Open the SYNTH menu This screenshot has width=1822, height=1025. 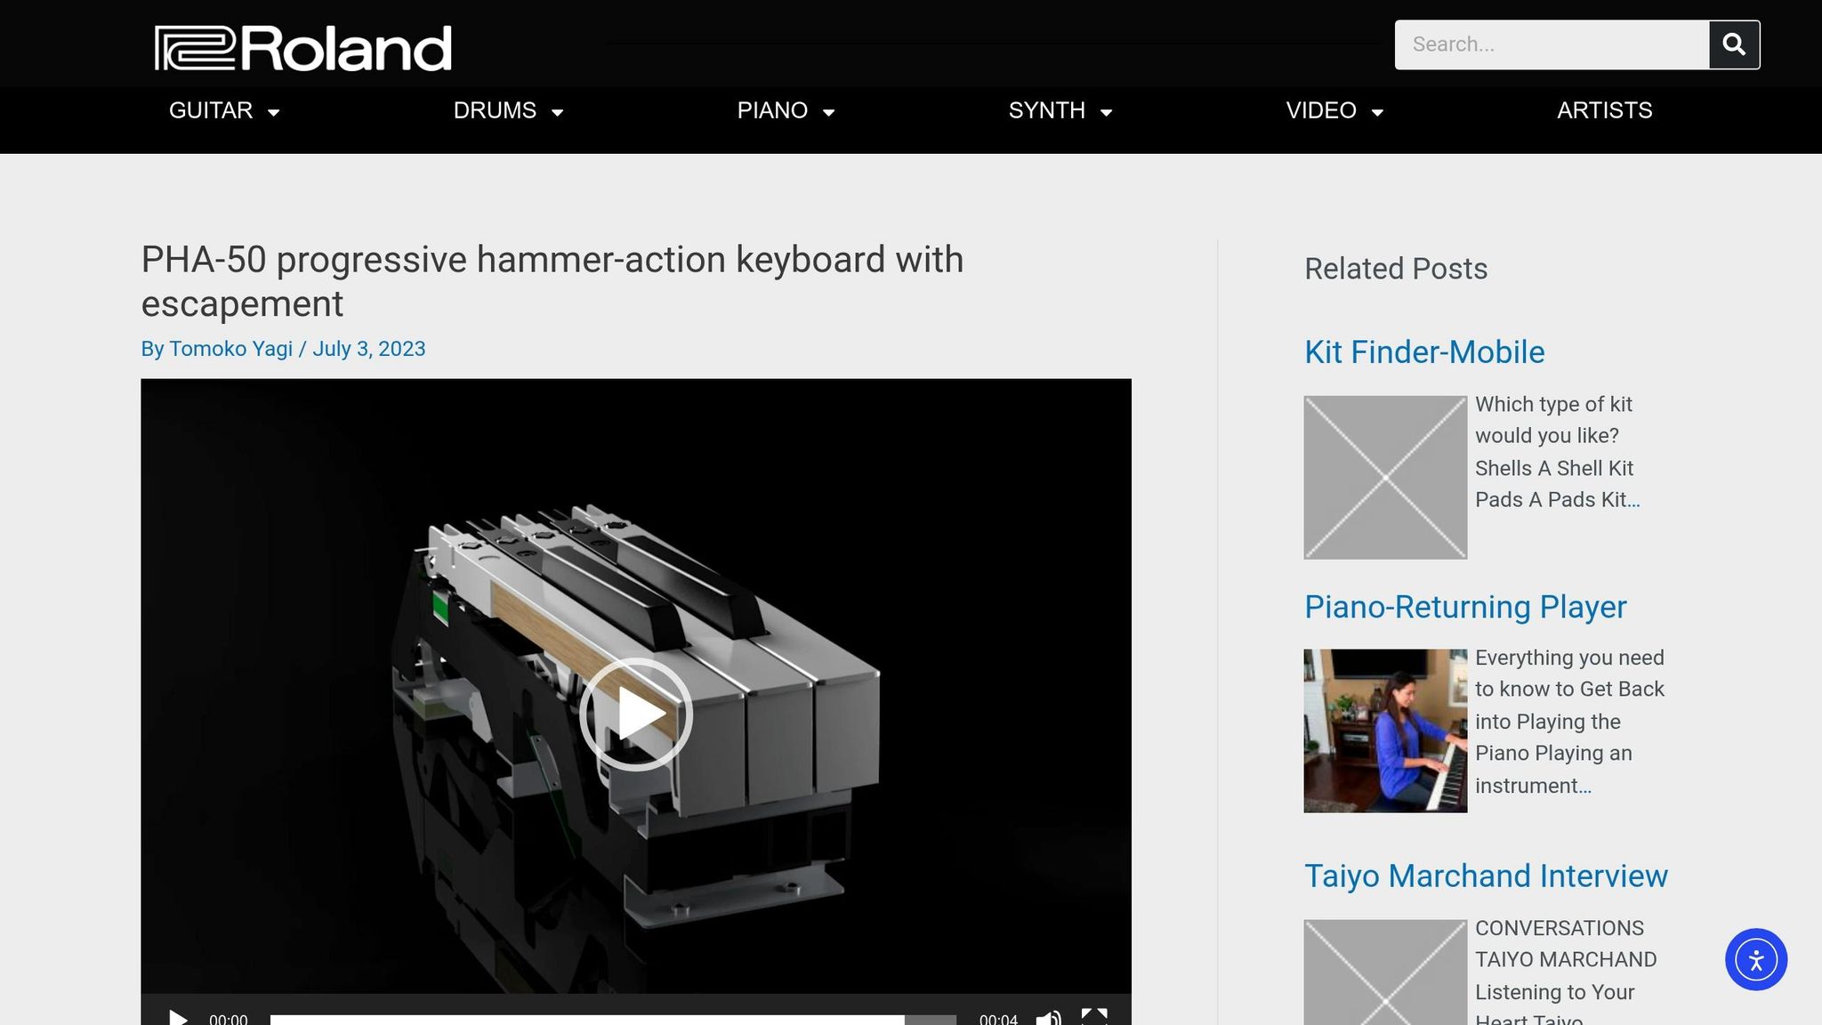click(1061, 111)
